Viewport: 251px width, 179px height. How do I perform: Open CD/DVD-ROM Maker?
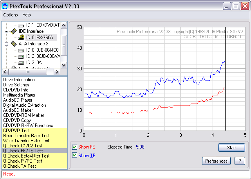pyautogui.click(x=23, y=115)
